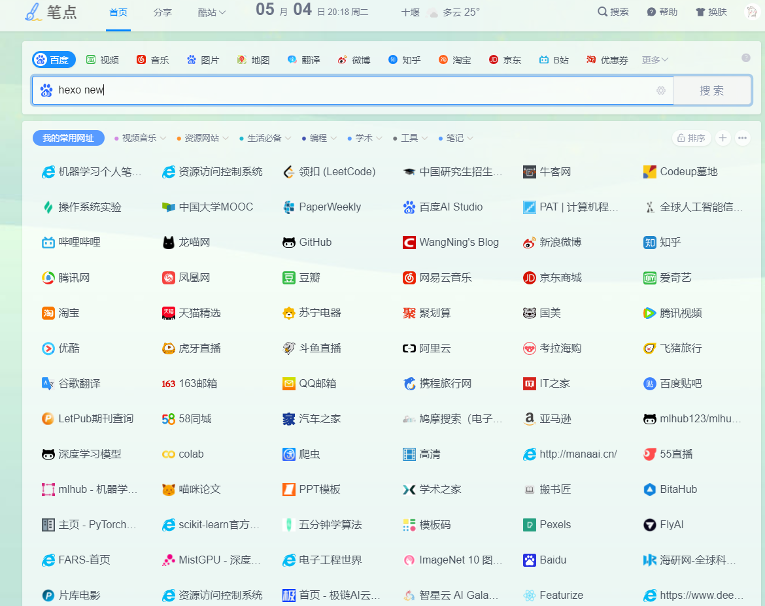Click the FlyAI icon
This screenshot has height=606, width=765.
(649, 524)
